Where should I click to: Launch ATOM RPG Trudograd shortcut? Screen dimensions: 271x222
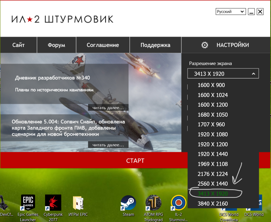[x=153, y=208]
